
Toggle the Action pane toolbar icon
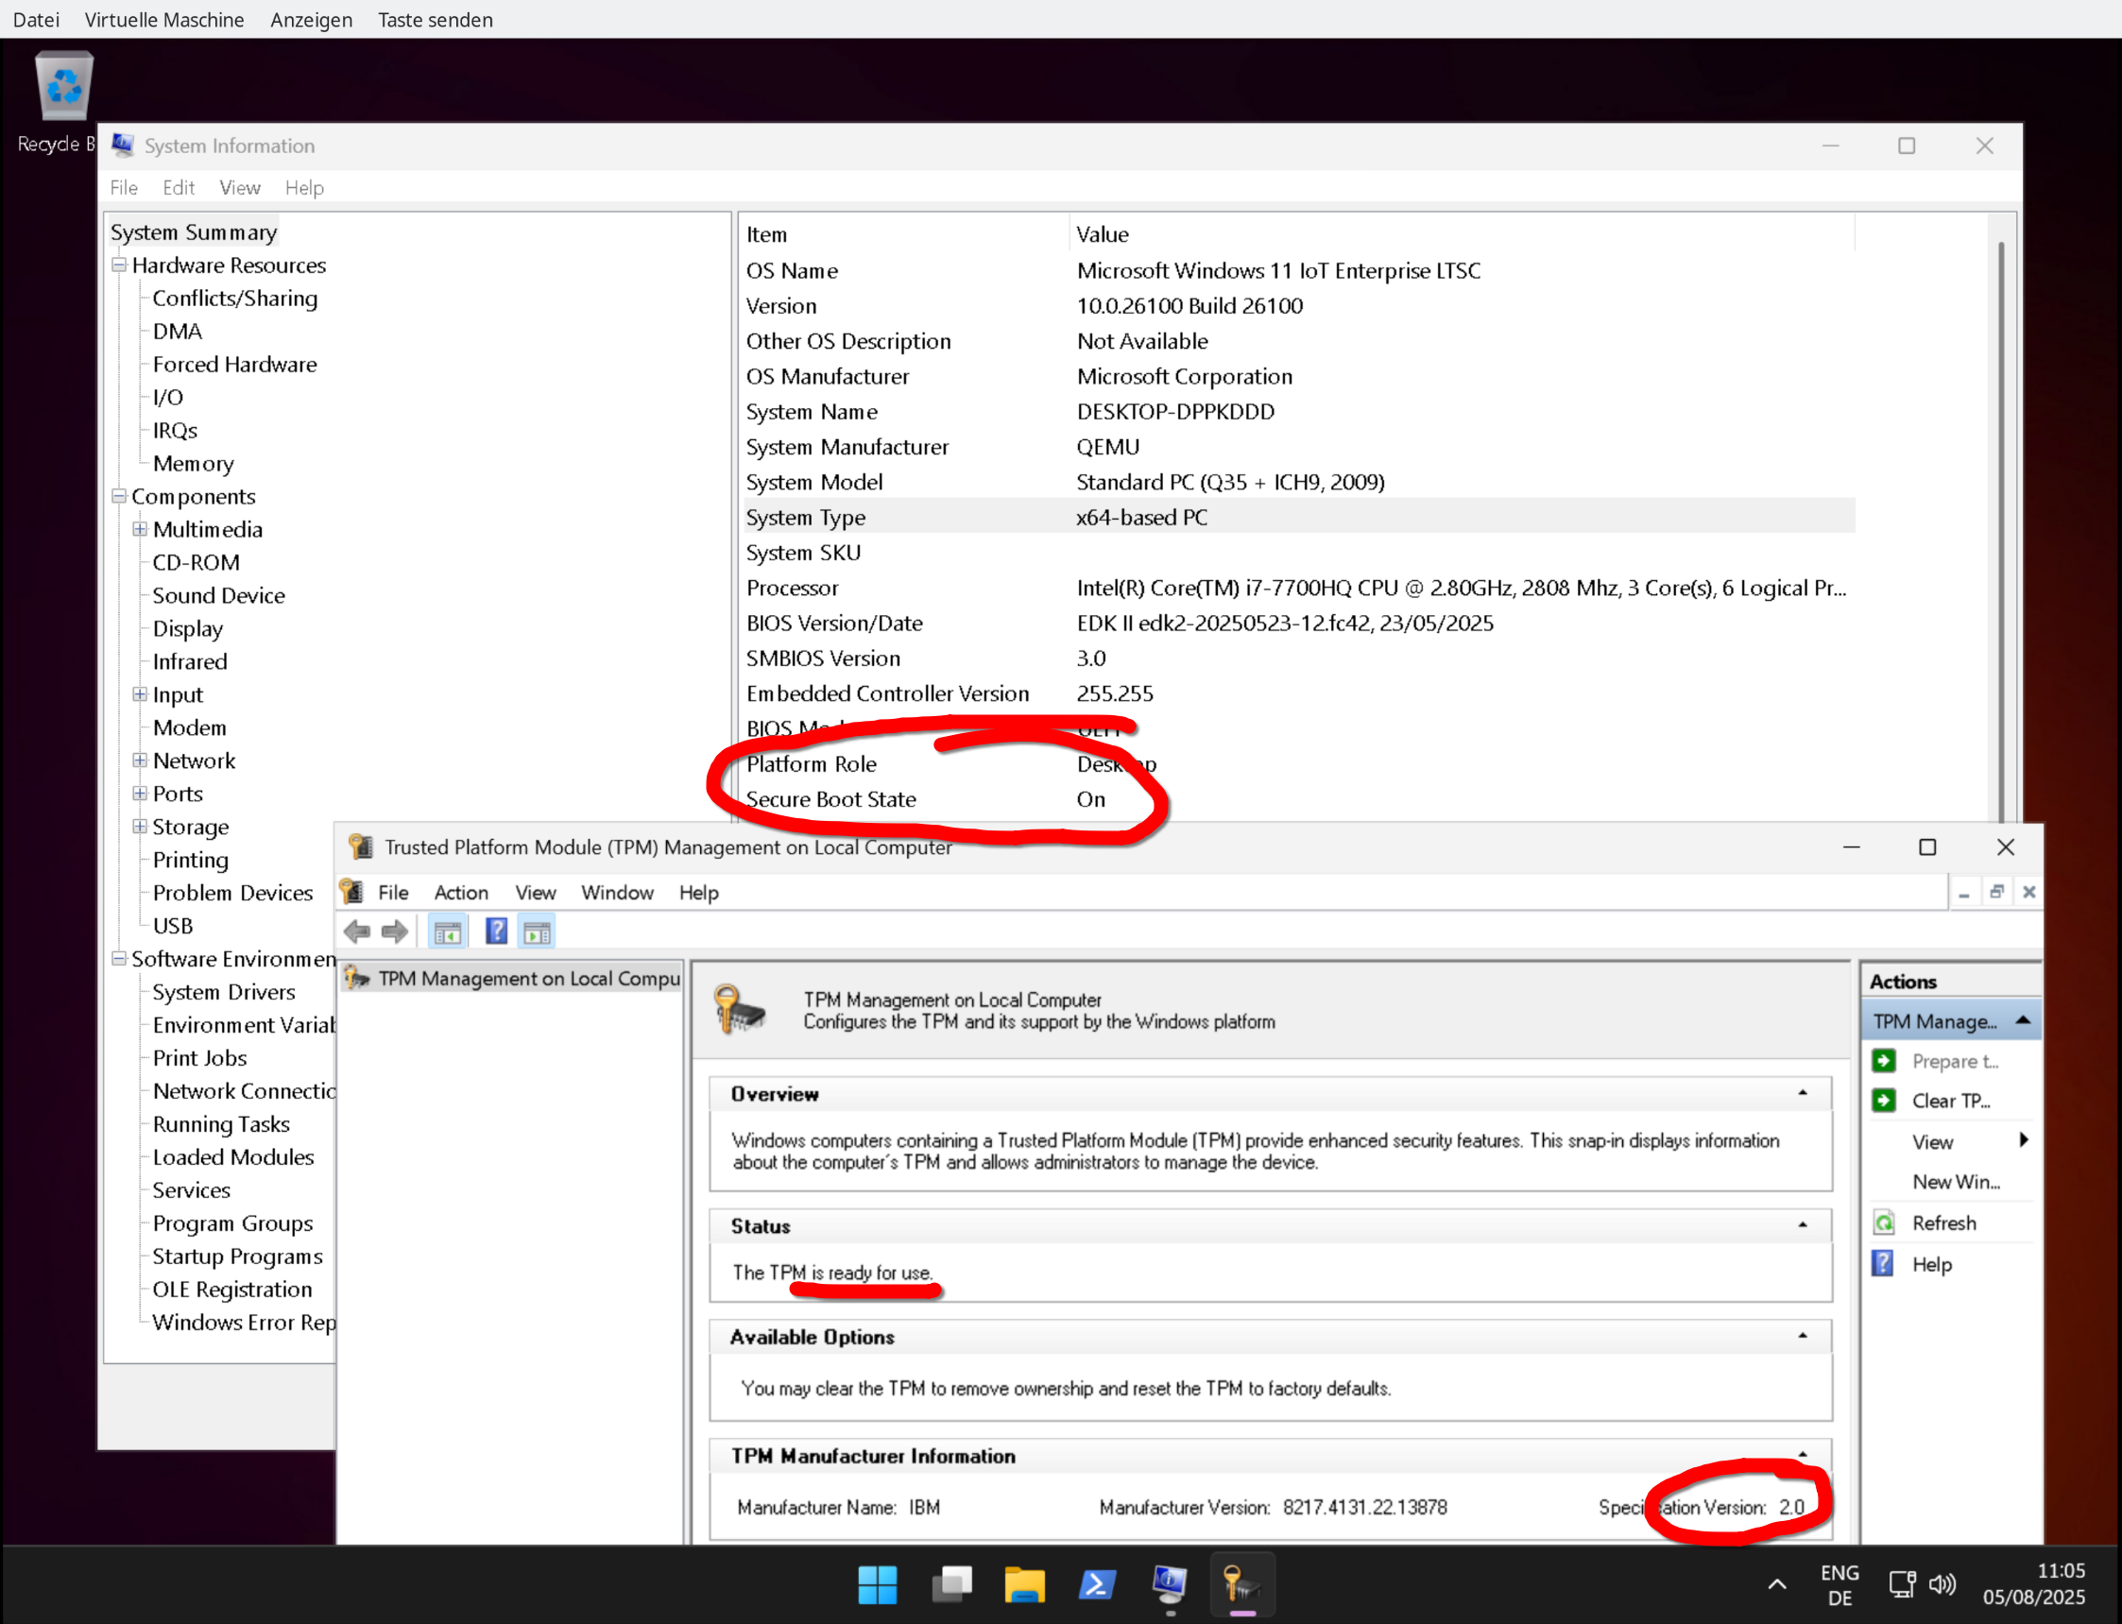point(537,932)
